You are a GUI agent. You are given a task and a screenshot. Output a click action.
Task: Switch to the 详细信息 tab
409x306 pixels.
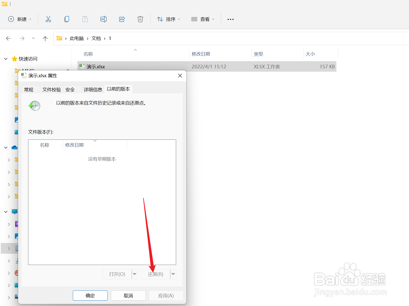coord(93,89)
